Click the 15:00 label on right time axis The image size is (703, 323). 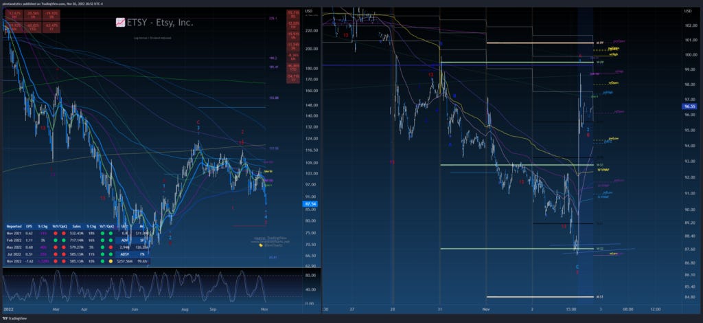(x=571, y=309)
